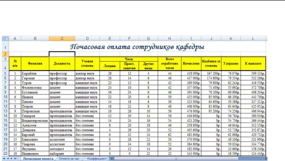Select row 15 header
The image size is (285, 161).
(5, 120)
